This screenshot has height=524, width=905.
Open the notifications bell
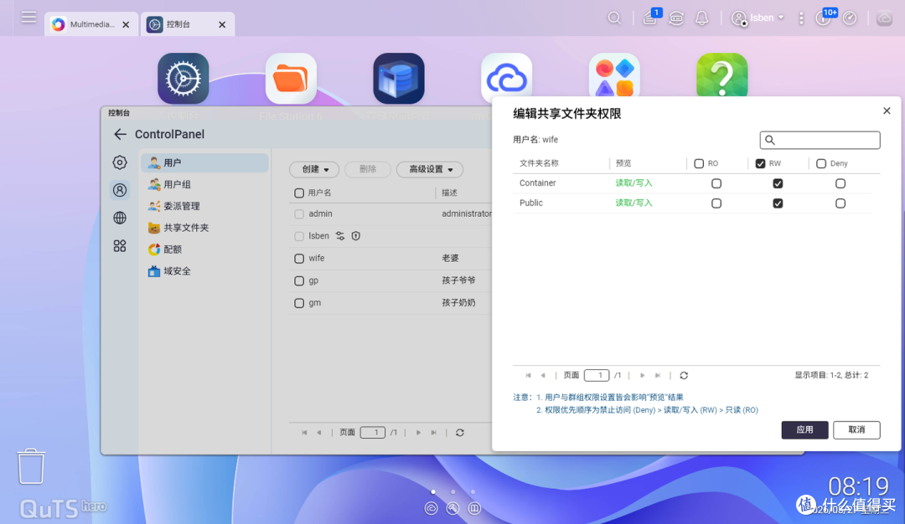702,18
